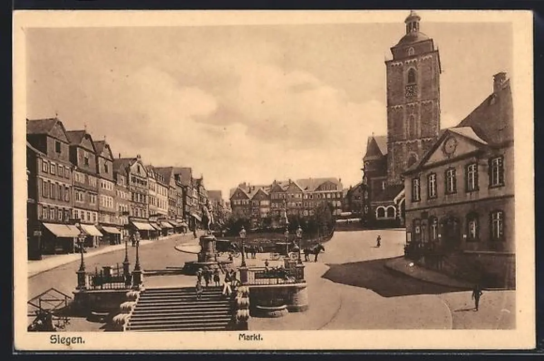
Task: Click the "Markt." caption text
Action: [251, 337]
